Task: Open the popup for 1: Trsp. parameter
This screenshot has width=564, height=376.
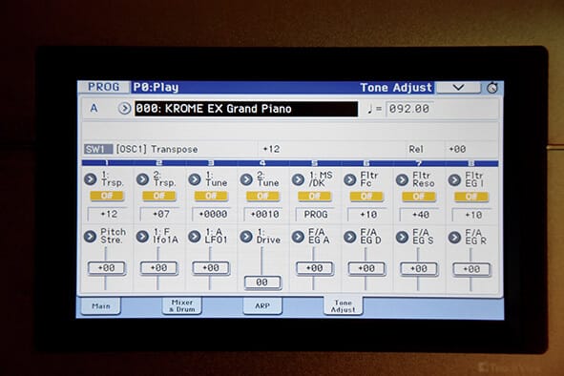Action: (x=91, y=178)
